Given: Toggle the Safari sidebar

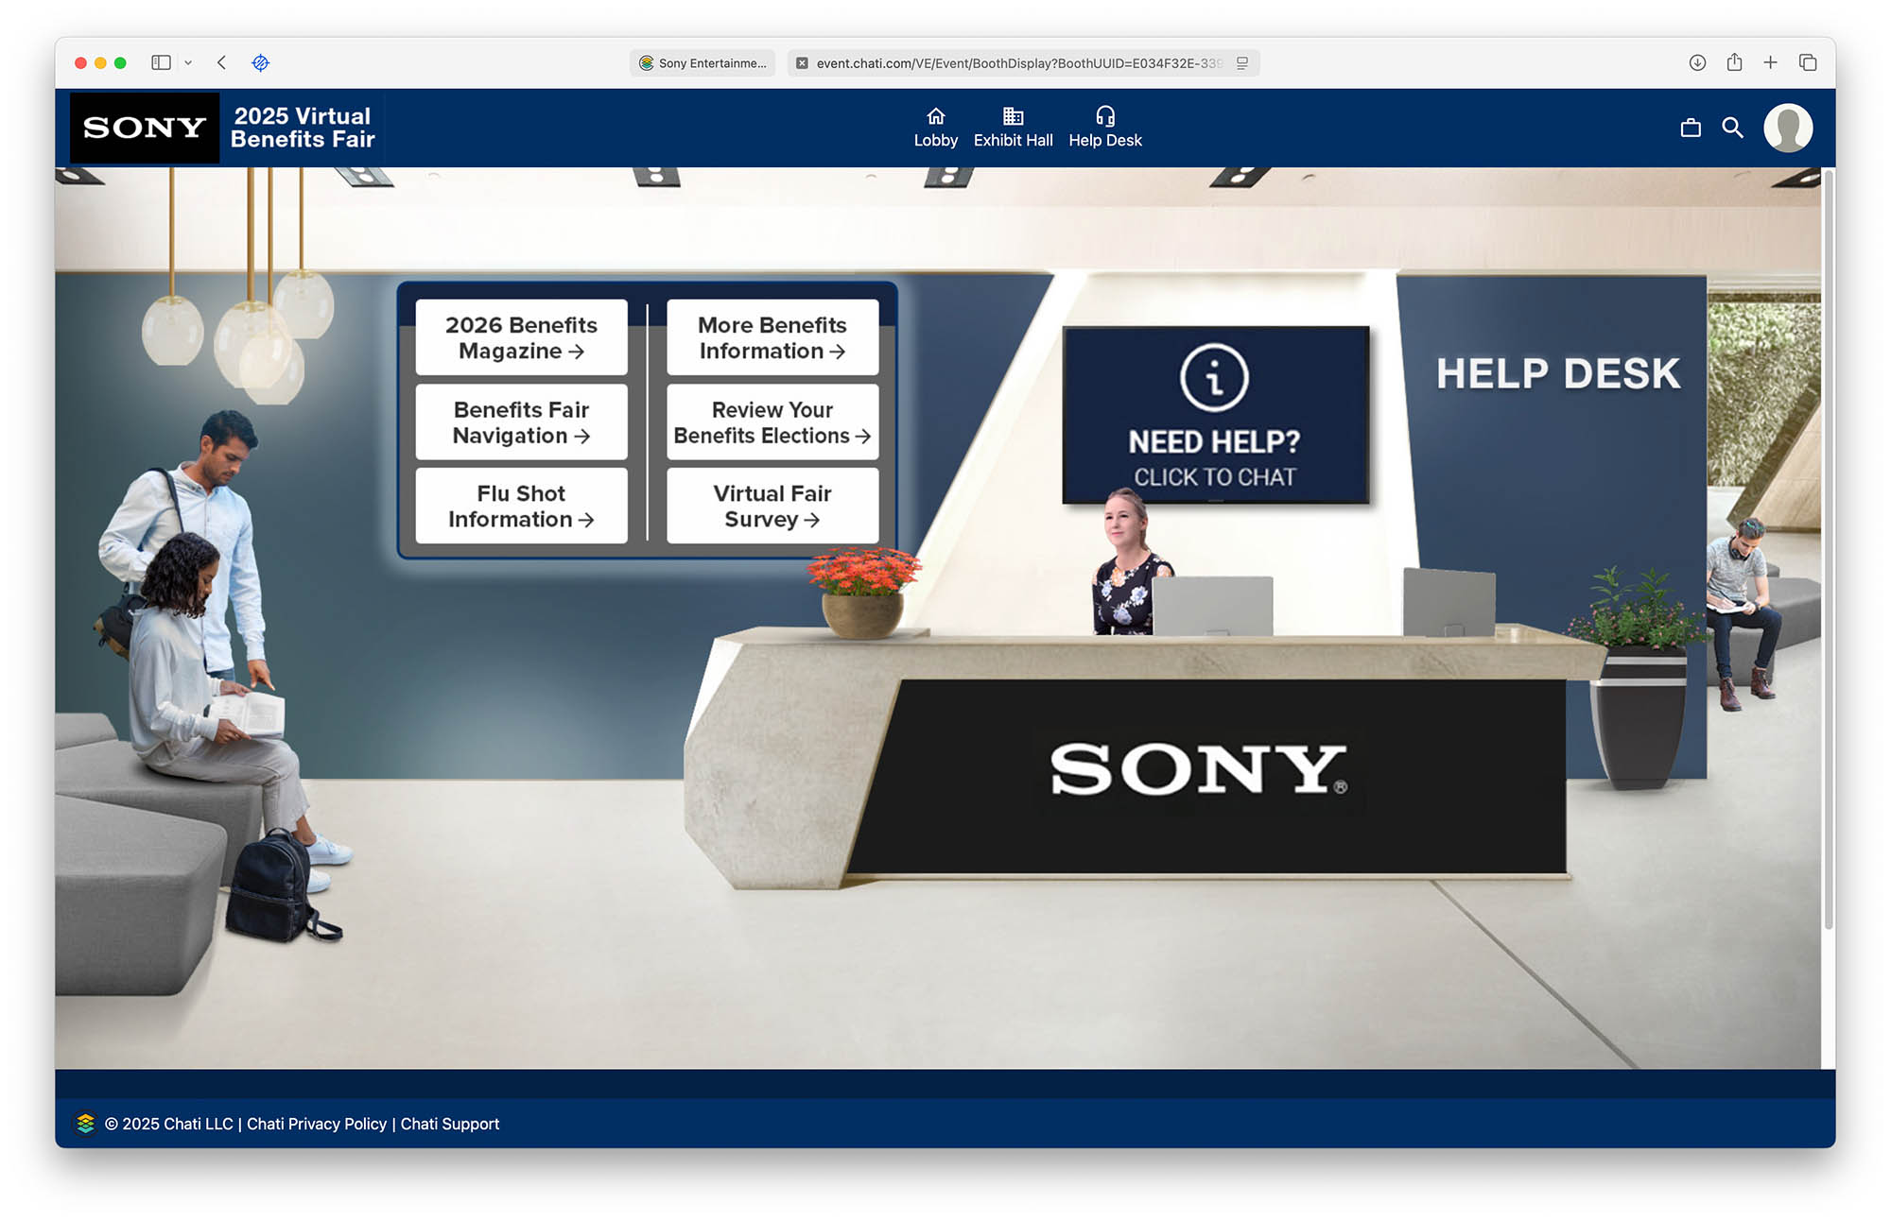Looking at the screenshot, I should (161, 62).
